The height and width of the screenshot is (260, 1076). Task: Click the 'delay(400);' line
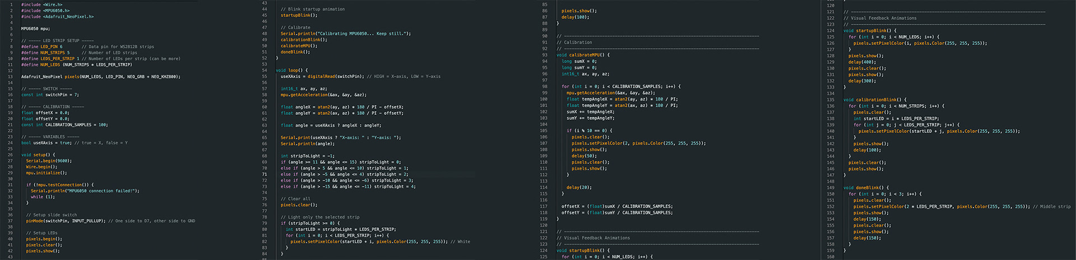[862, 62]
